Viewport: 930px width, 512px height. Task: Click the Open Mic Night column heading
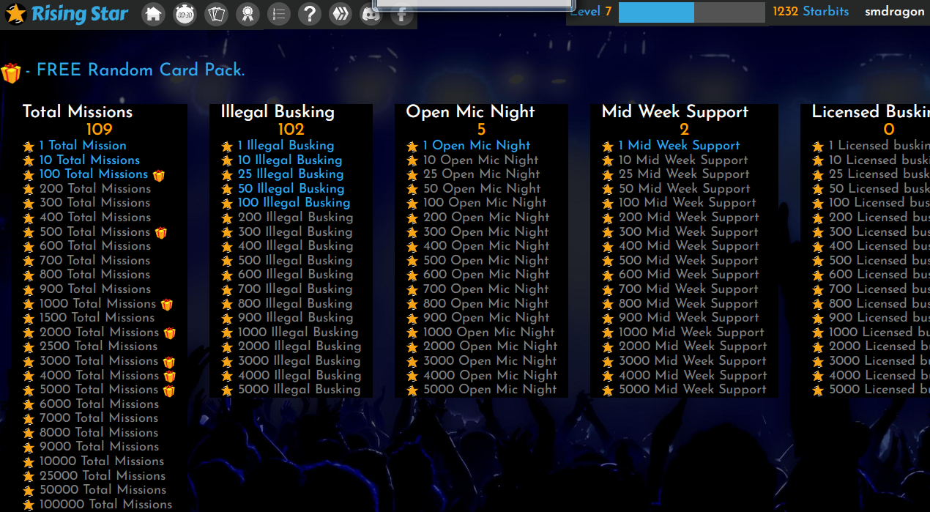471,111
